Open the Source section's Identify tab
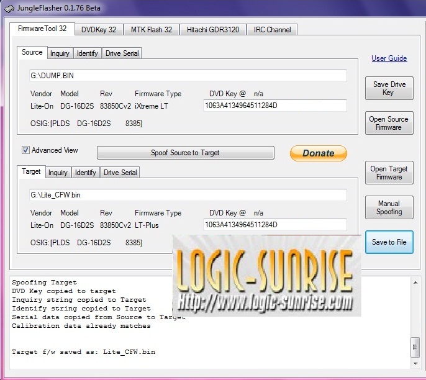The image size is (426, 380). click(87, 53)
